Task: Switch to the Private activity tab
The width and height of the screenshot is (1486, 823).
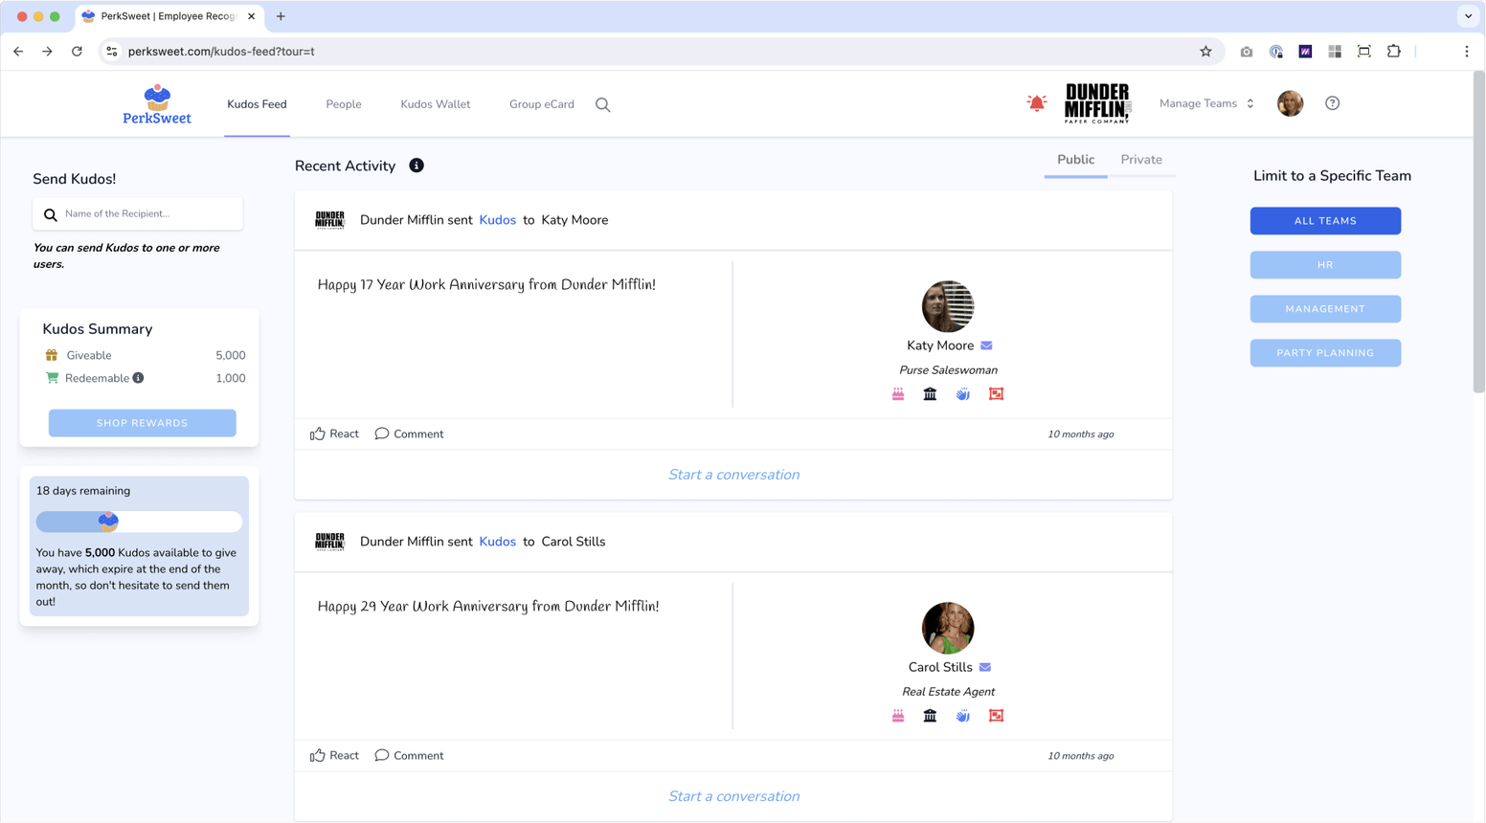Action: pyautogui.click(x=1141, y=160)
